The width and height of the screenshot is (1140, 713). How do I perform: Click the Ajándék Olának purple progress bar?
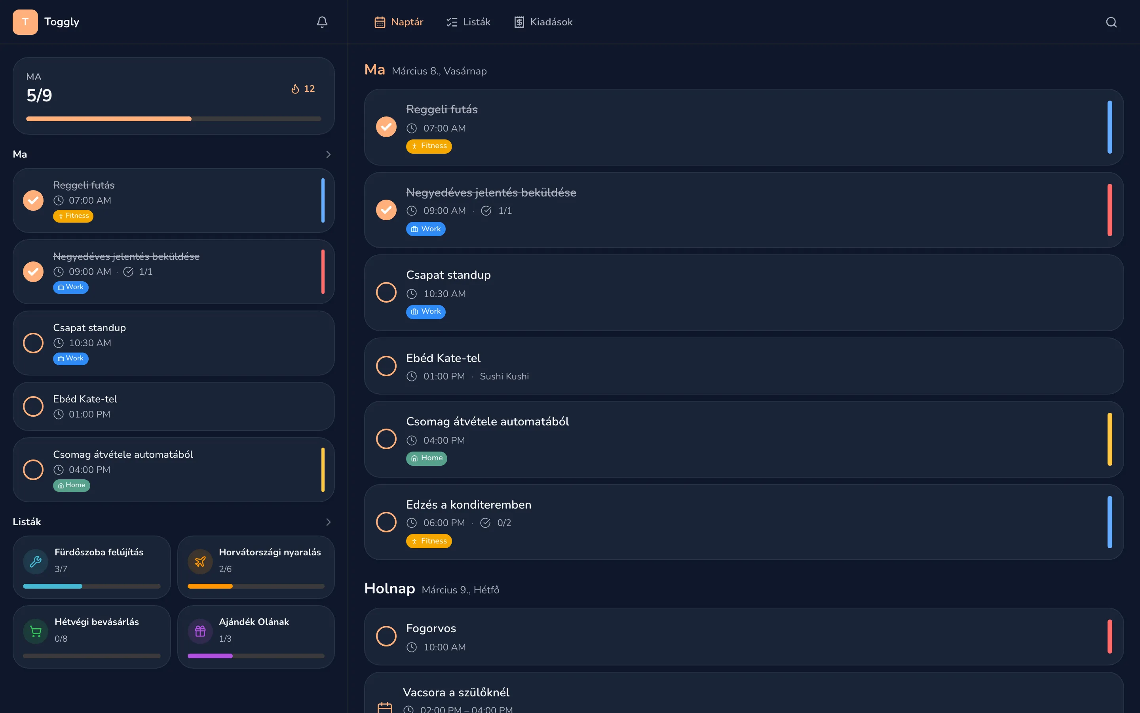pos(256,656)
